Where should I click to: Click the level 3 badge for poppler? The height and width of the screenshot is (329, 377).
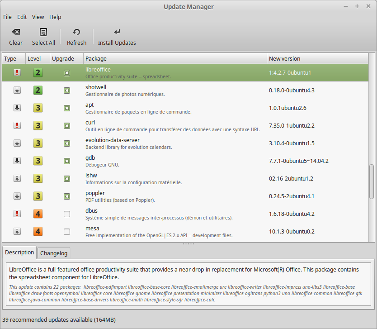coord(38,196)
